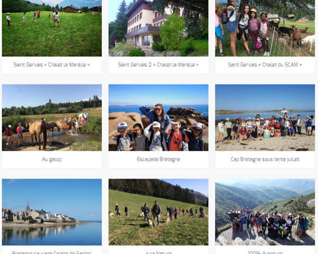318x254 pixels.
Task: Click the horses crossing stream photo
Action: tap(52, 117)
